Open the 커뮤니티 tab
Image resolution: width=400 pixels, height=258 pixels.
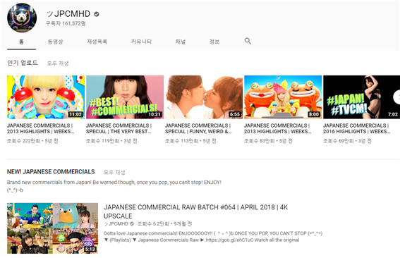tap(141, 42)
